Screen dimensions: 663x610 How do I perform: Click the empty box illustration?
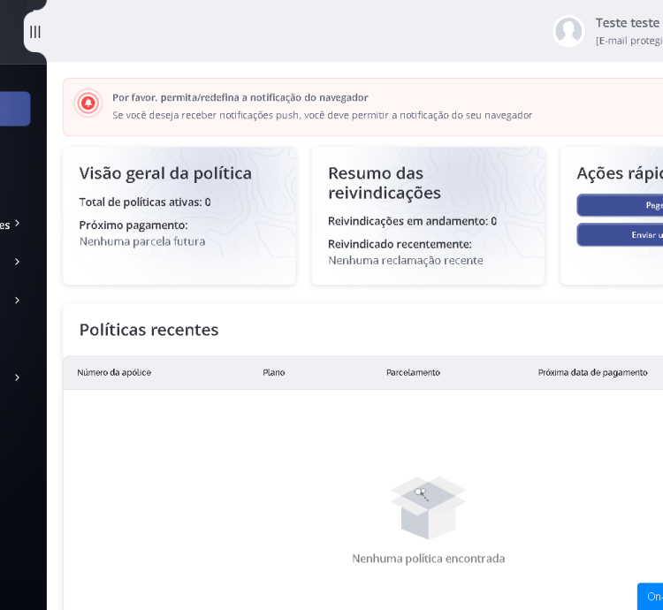[428, 507]
